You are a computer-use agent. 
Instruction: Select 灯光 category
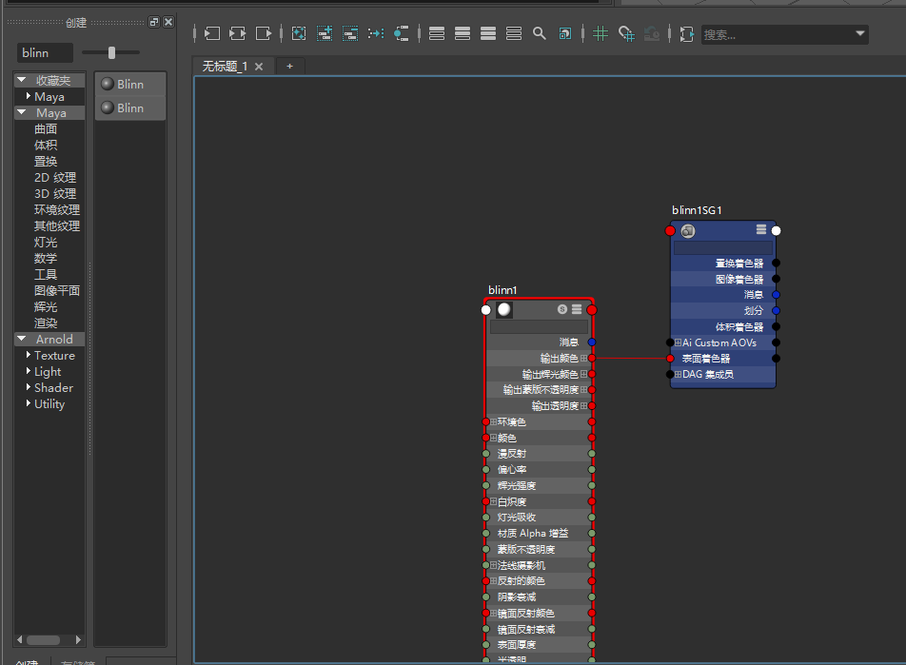[x=46, y=242]
